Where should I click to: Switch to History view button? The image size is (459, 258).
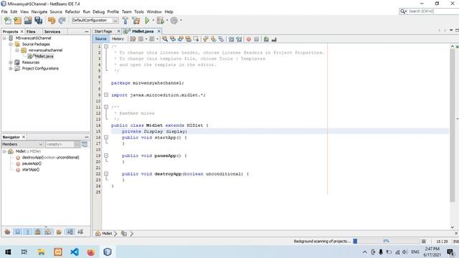point(118,39)
